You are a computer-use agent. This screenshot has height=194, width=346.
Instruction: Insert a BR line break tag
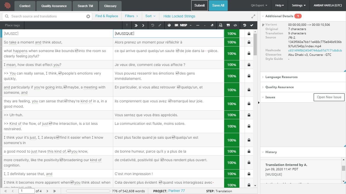click(x=176, y=25)
